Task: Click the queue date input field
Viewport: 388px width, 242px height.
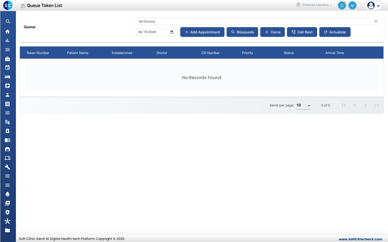Action: click(x=156, y=32)
